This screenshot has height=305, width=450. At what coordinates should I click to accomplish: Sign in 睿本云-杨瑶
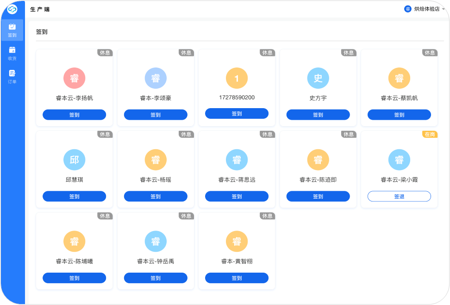point(156,196)
